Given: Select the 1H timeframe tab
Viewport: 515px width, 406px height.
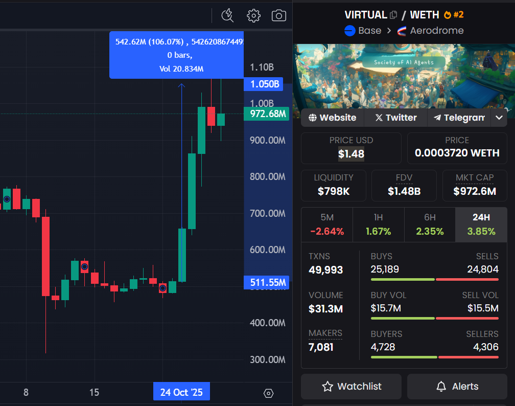Looking at the screenshot, I should pos(378,224).
